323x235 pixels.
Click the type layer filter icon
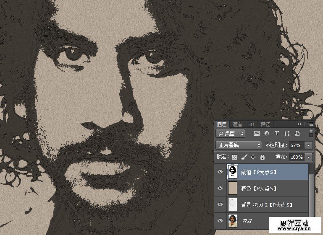(x=277, y=134)
